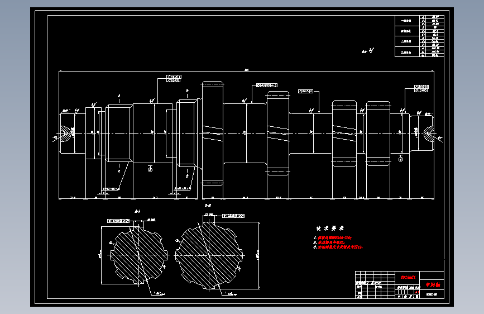Click the A-A cross-hatched section view

coord(138,254)
